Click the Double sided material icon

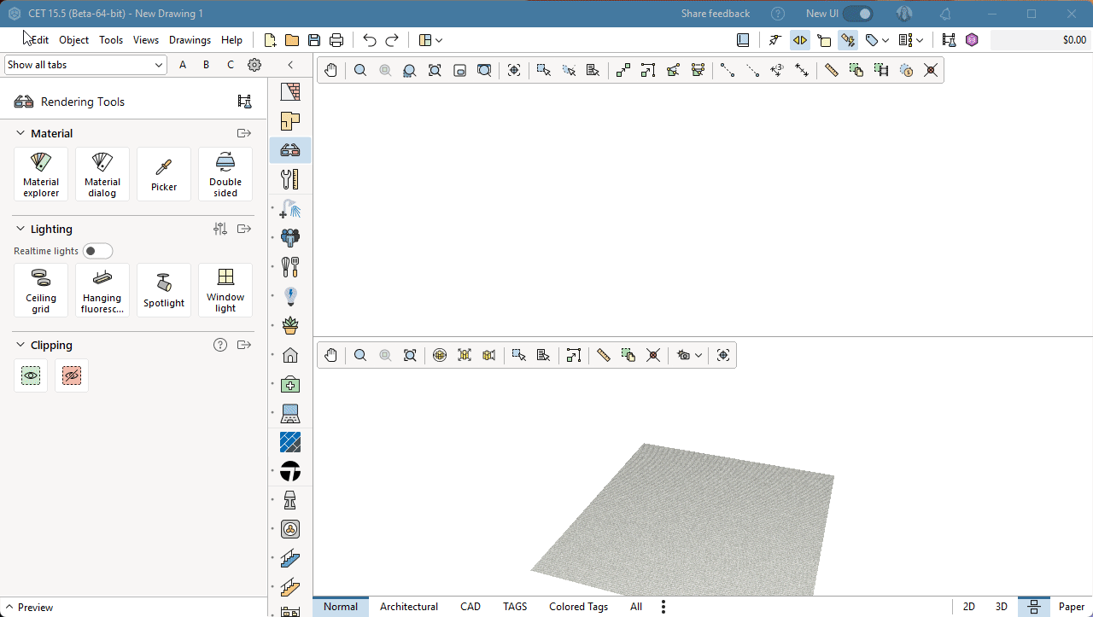[x=225, y=174]
